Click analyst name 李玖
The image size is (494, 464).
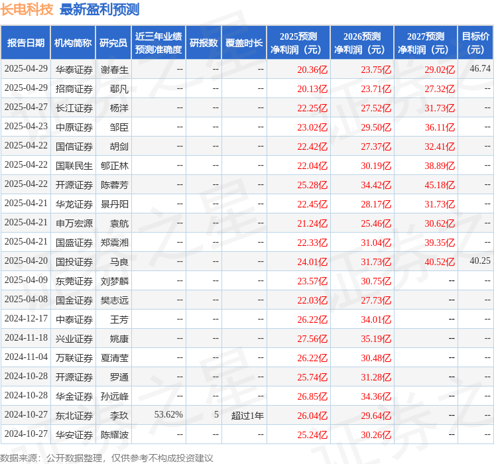coord(119,416)
